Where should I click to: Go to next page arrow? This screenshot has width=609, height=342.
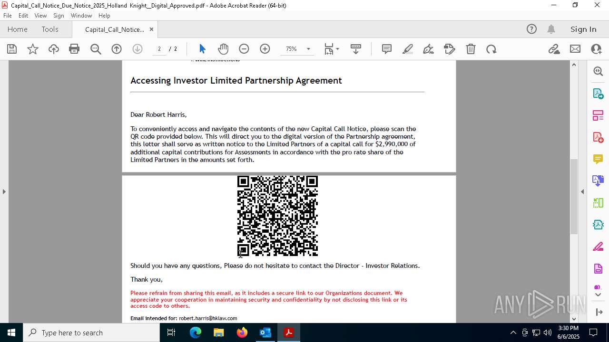point(138,49)
